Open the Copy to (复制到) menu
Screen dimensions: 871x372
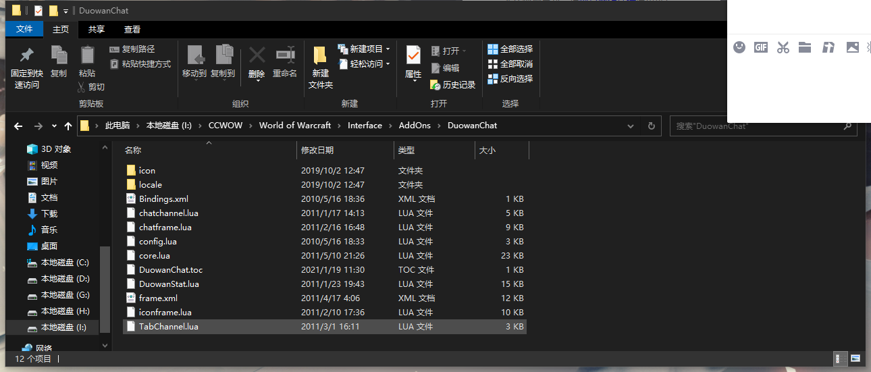(x=223, y=63)
